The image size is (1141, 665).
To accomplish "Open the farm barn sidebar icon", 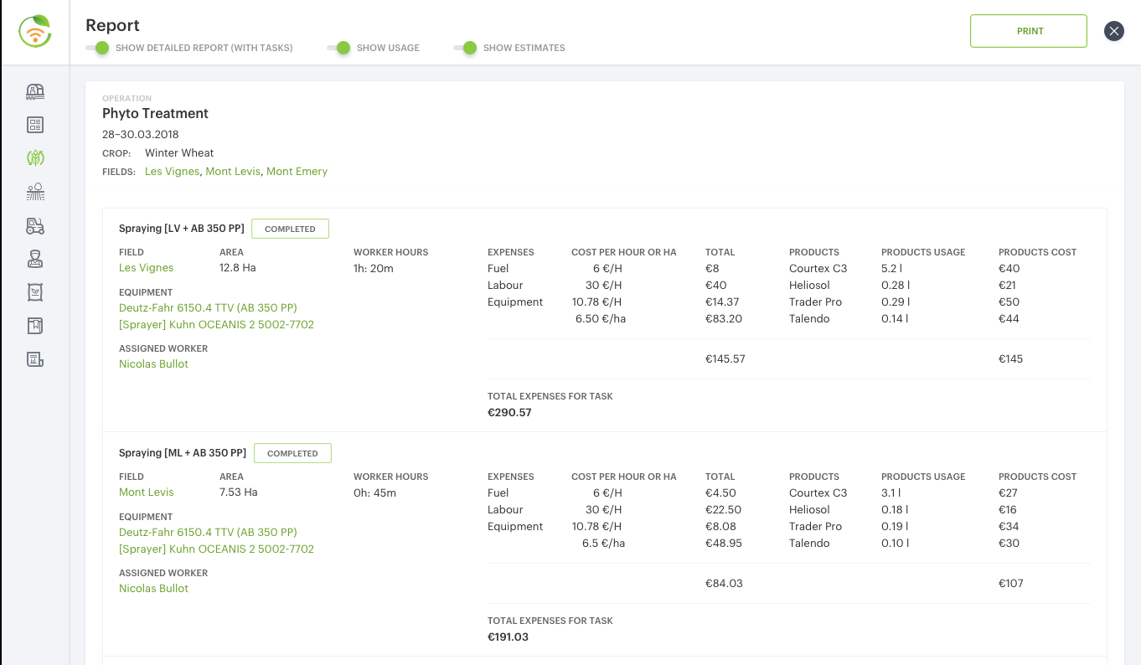I will pyautogui.click(x=35, y=91).
